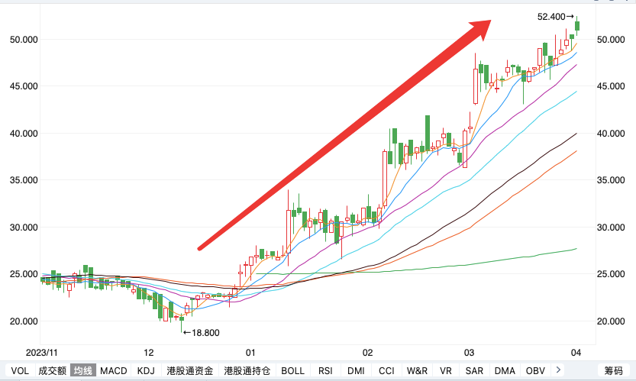Select the SAR indicator
This screenshot has height=381, width=636.
click(x=474, y=371)
